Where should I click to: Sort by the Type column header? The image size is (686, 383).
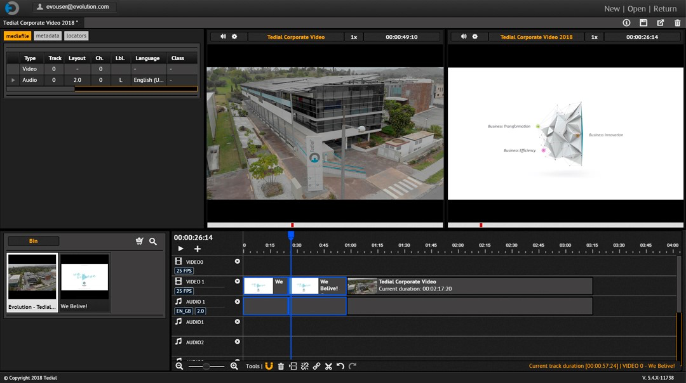(30, 58)
